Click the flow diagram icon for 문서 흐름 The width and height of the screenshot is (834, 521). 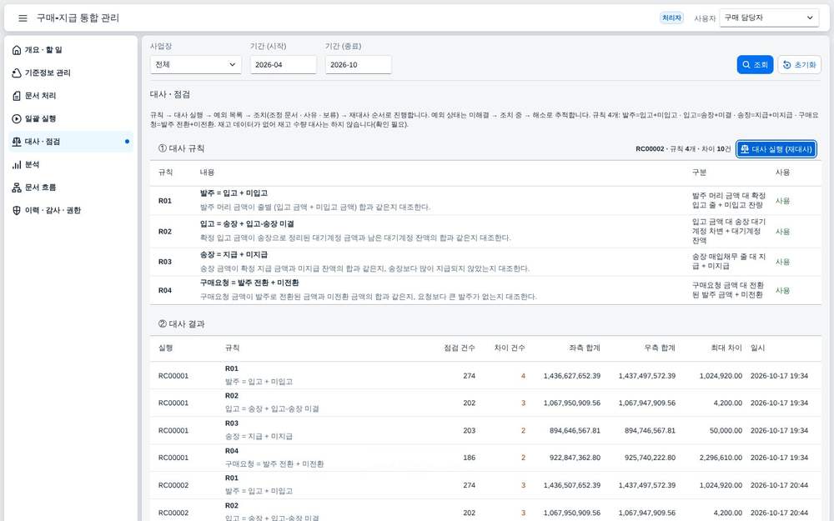[17, 188]
